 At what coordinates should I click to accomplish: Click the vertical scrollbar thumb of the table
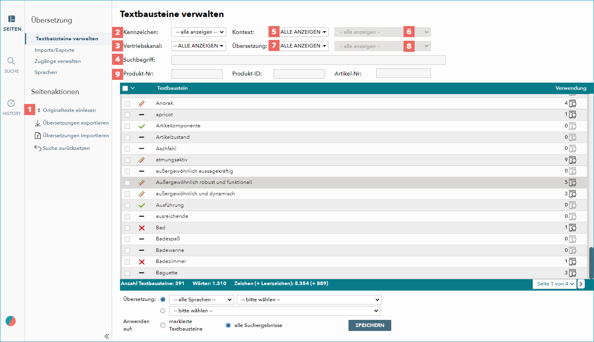(591, 263)
